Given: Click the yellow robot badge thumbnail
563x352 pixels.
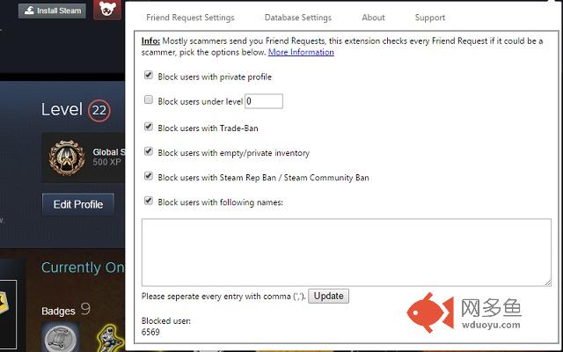Looking at the screenshot, I should click(110, 338).
